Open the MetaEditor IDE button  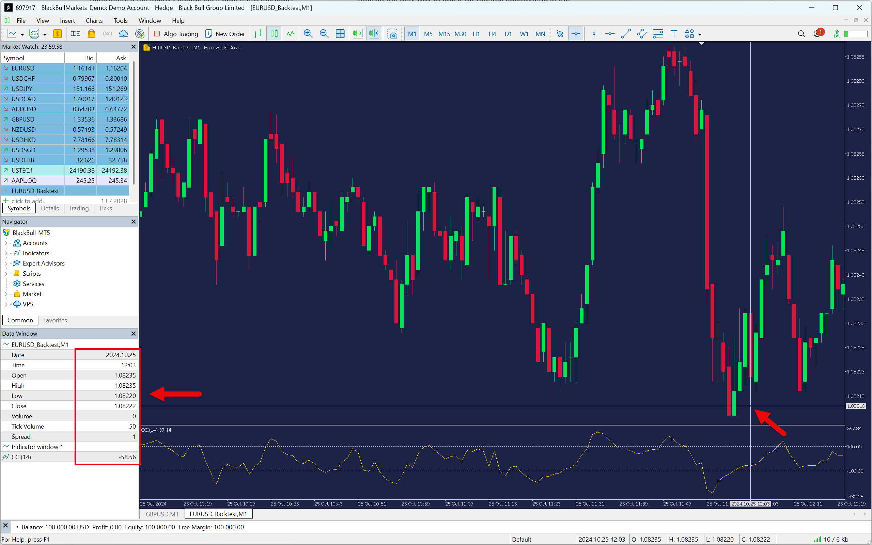tap(75, 34)
